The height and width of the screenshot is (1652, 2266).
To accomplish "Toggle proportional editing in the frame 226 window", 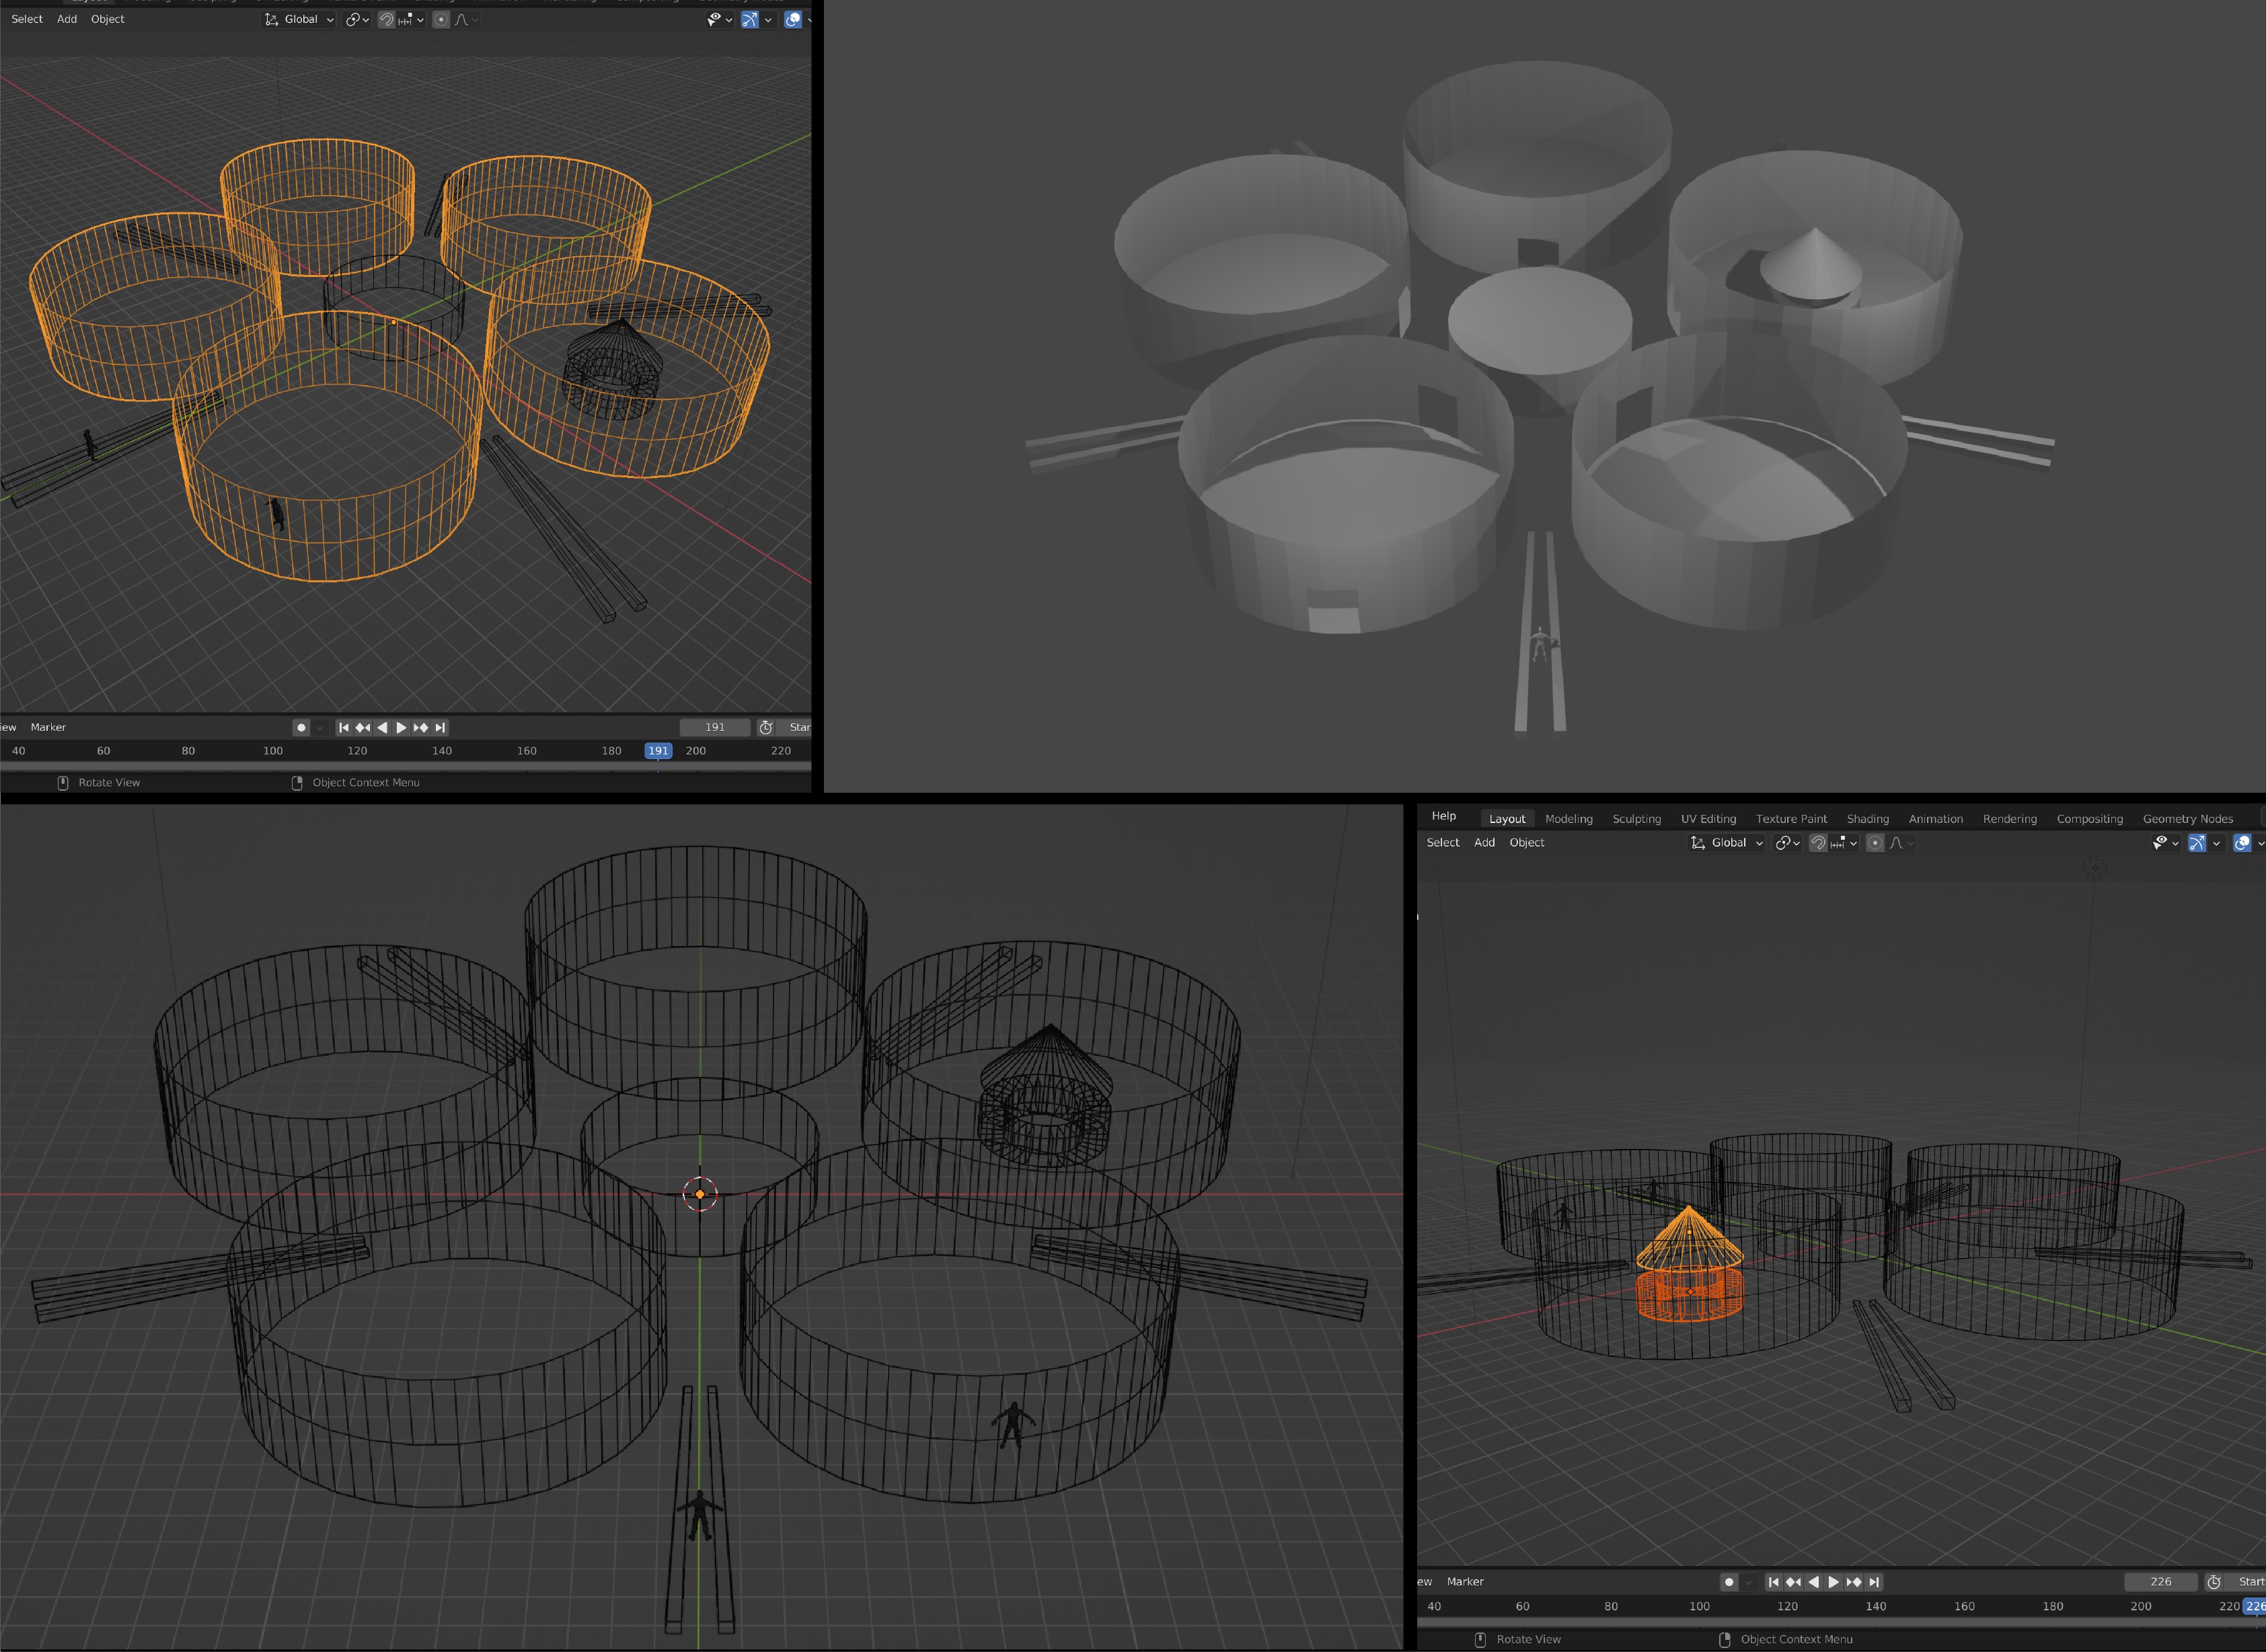I will tap(1875, 843).
